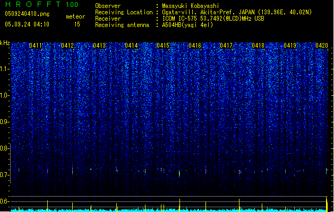Click the date stamp 05.09.24 04:10
334x212 pixels.
27,24
